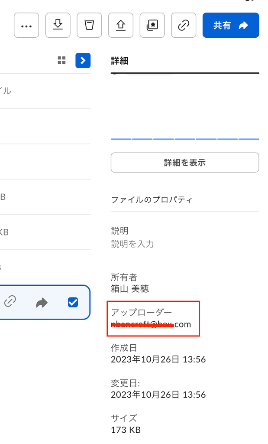The width and height of the screenshot is (268, 444).
Task: Uncheck the selected file row checkbox
Action: [x=73, y=303]
